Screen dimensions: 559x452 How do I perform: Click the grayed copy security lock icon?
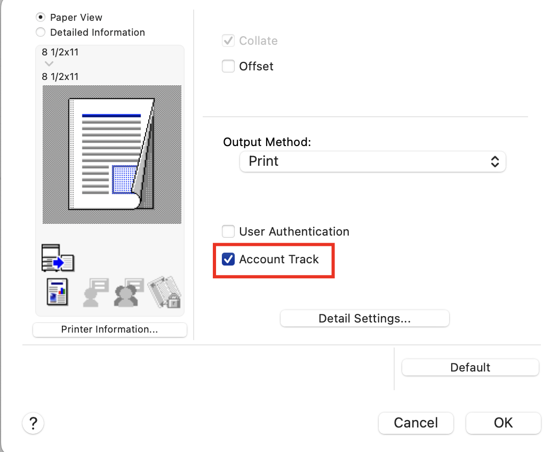(x=164, y=292)
